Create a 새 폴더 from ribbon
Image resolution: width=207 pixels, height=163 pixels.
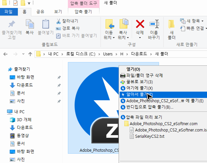(171, 30)
